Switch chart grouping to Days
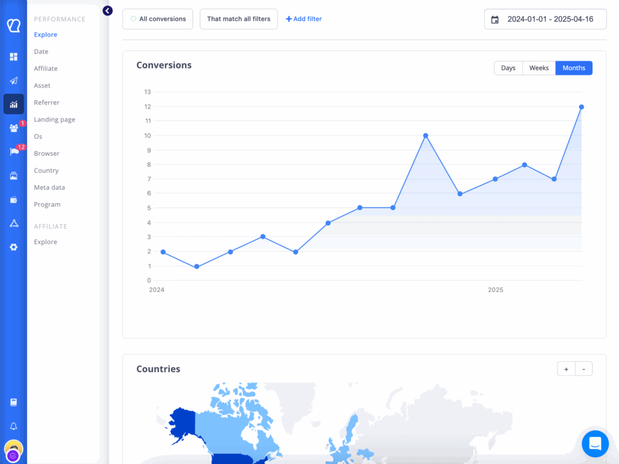Image resolution: width=619 pixels, height=464 pixels. coord(508,68)
